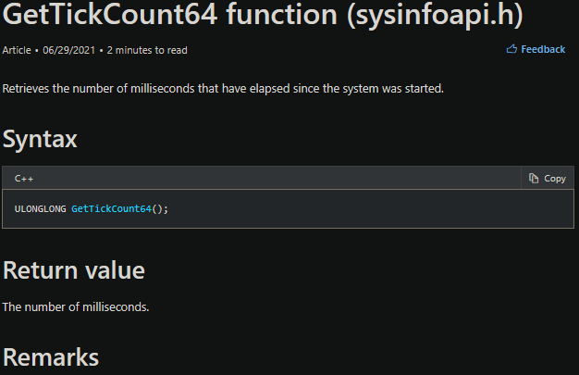Viewport: 579px width, 375px height.
Task: Click the Copy code icon
Action: pyautogui.click(x=534, y=178)
